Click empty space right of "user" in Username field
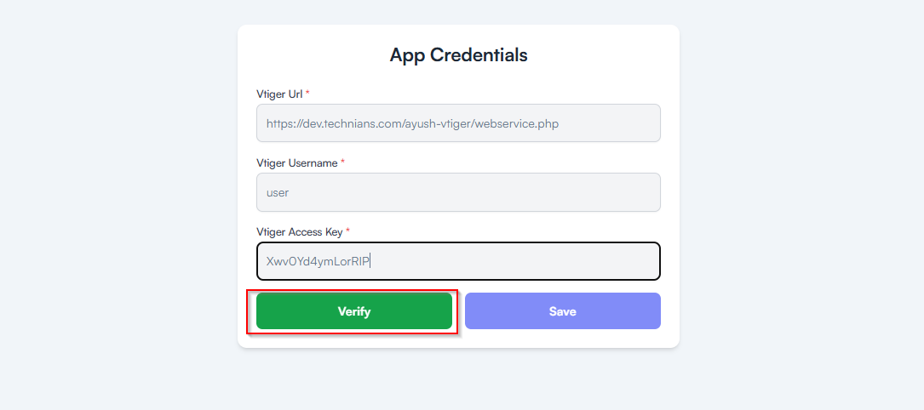The width and height of the screenshot is (924, 410). [x=477, y=192]
